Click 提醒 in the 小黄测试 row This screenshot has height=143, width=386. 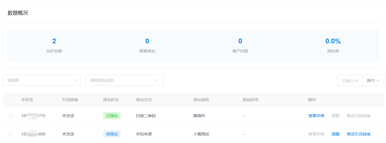[x=335, y=134]
